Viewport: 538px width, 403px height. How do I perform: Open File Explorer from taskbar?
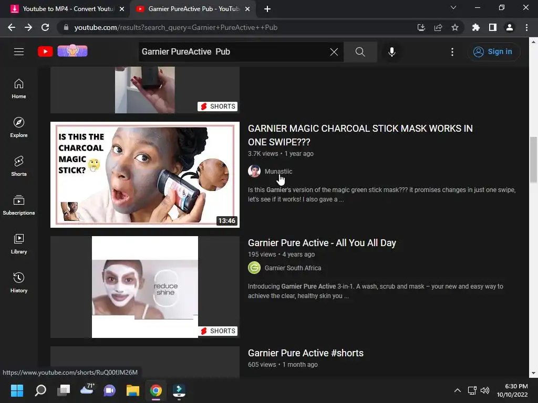[x=133, y=390]
